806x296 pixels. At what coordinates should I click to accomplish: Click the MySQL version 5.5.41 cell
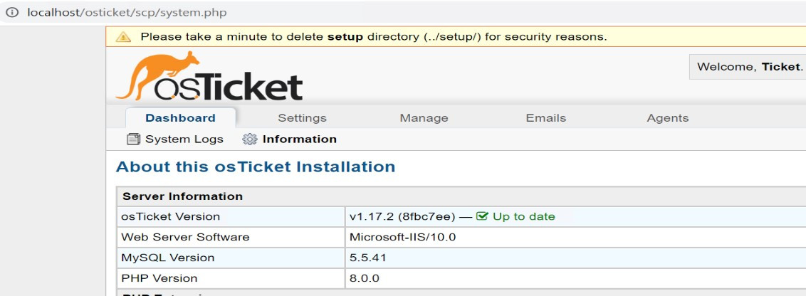[368, 258]
